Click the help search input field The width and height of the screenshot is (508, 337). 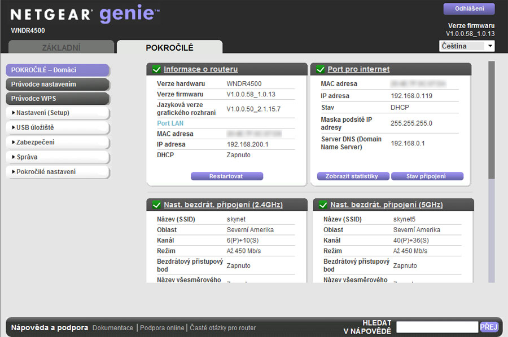[x=437, y=327]
